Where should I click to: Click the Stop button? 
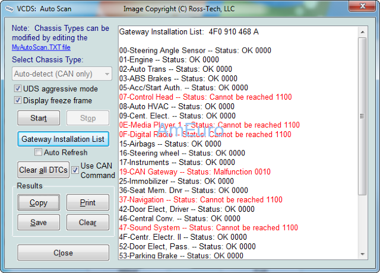[88, 118]
